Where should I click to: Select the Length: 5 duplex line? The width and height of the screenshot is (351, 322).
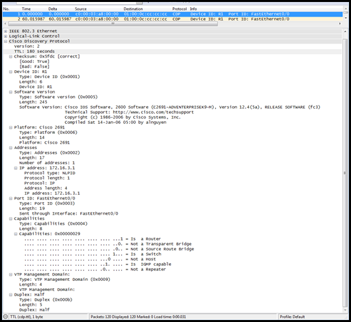pos(30,305)
